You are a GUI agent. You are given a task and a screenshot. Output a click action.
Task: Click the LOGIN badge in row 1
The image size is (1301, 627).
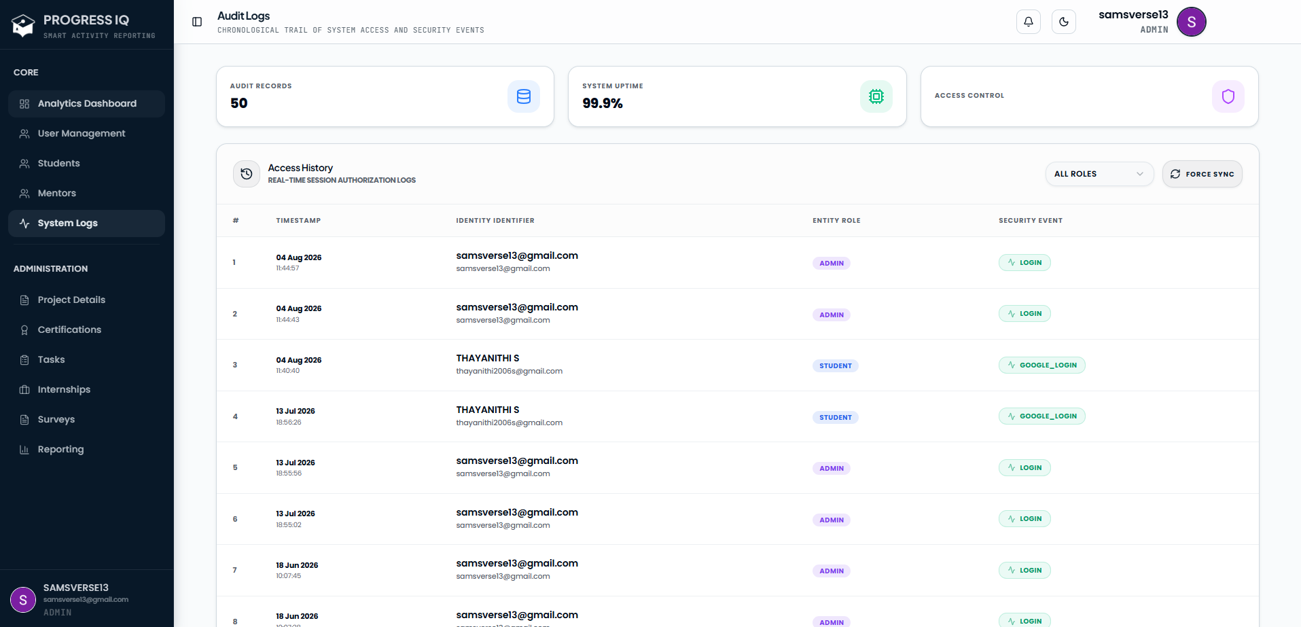(x=1024, y=263)
